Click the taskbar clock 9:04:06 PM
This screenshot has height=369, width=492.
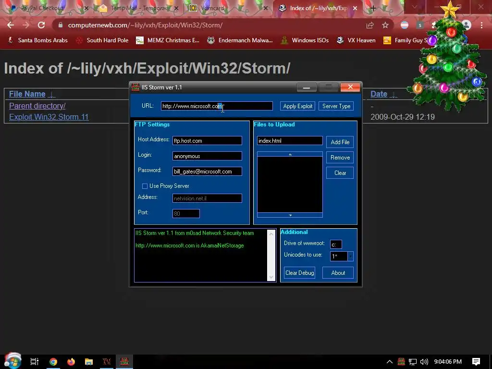pos(448,362)
